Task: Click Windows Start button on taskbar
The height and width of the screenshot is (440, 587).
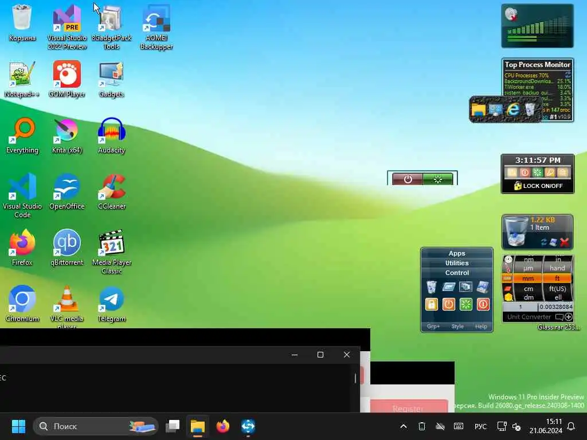Action: [x=18, y=426]
